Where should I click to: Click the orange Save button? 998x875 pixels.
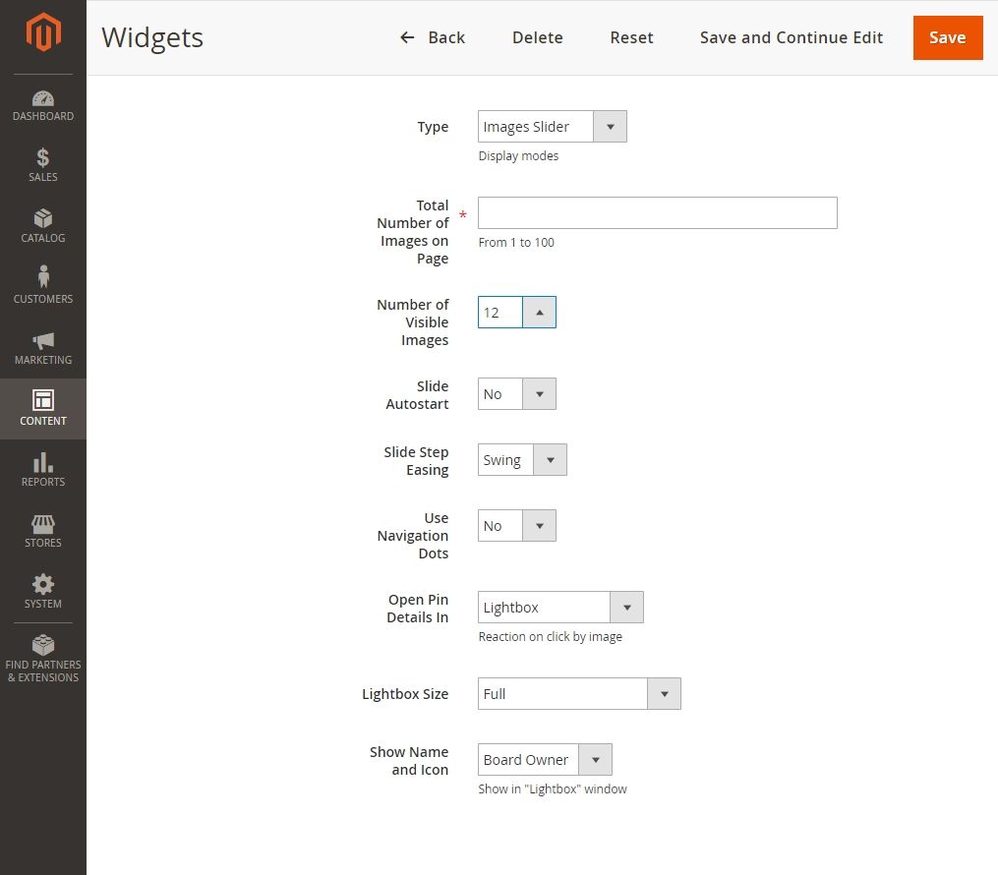948,37
